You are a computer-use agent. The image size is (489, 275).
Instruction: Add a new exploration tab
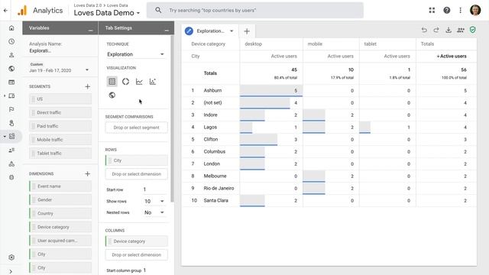[x=247, y=31]
